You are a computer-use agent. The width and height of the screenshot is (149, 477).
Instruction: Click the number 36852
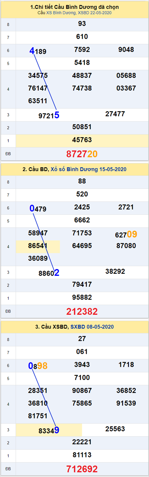pos(126,390)
